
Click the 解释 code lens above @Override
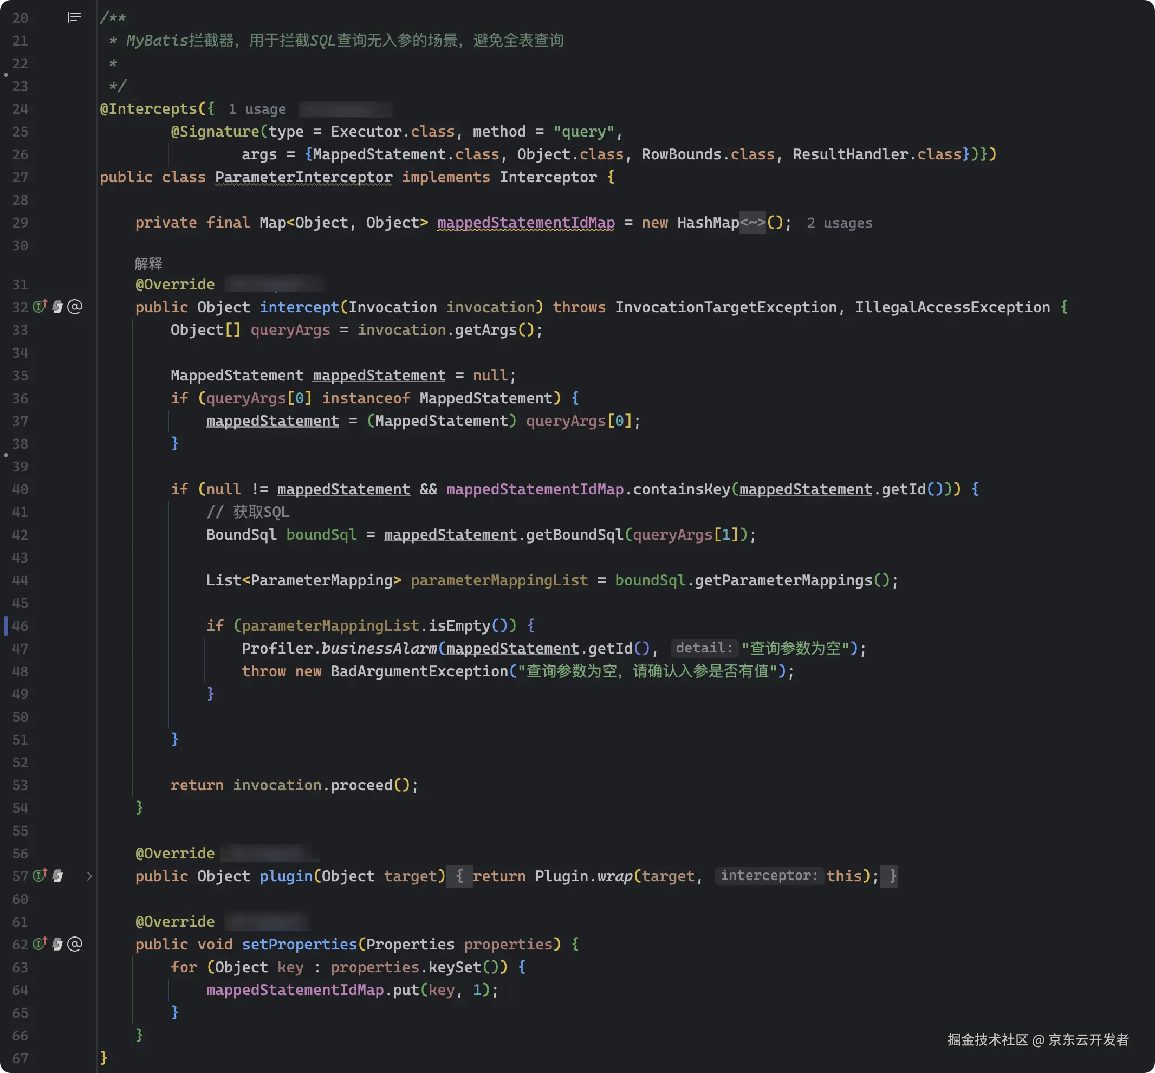[148, 263]
